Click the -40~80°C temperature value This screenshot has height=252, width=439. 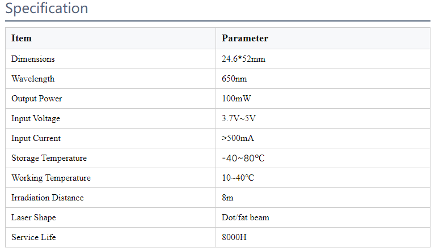click(243, 158)
